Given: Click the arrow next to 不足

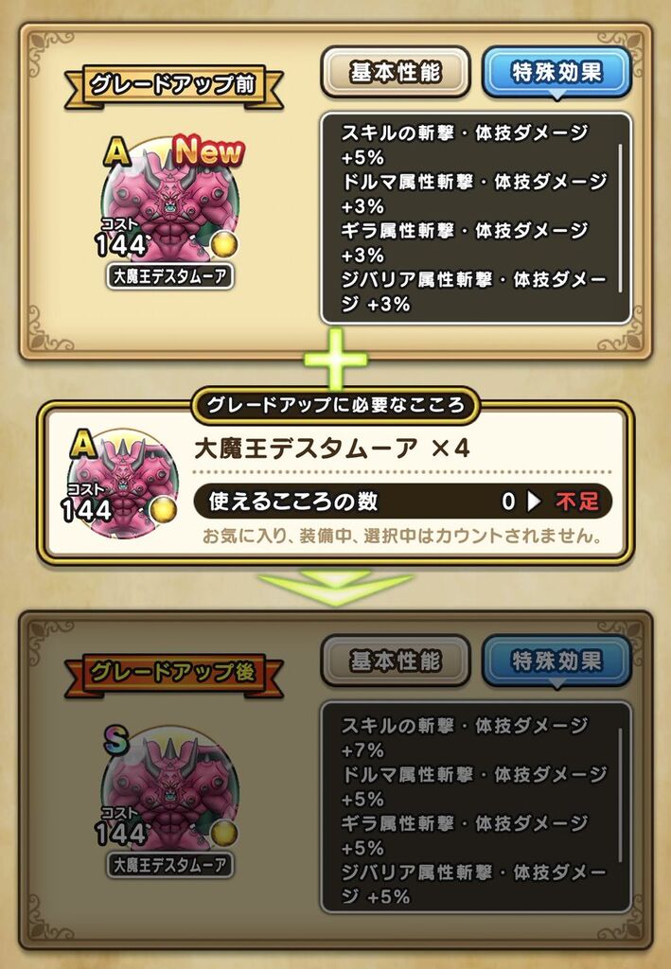Looking at the screenshot, I should tap(534, 502).
